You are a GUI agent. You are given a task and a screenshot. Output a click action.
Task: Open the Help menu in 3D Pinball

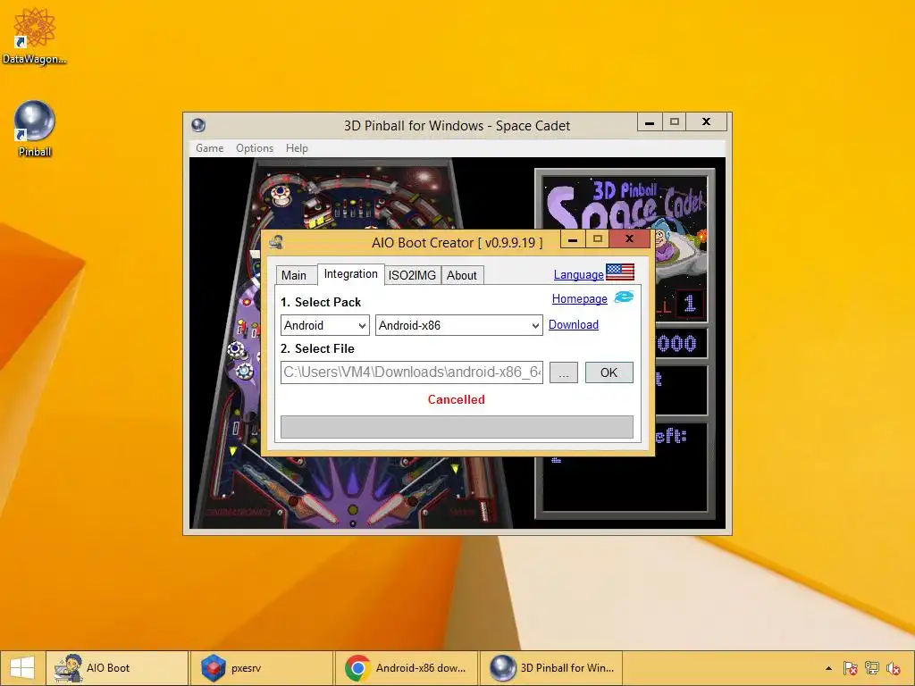[x=297, y=148]
